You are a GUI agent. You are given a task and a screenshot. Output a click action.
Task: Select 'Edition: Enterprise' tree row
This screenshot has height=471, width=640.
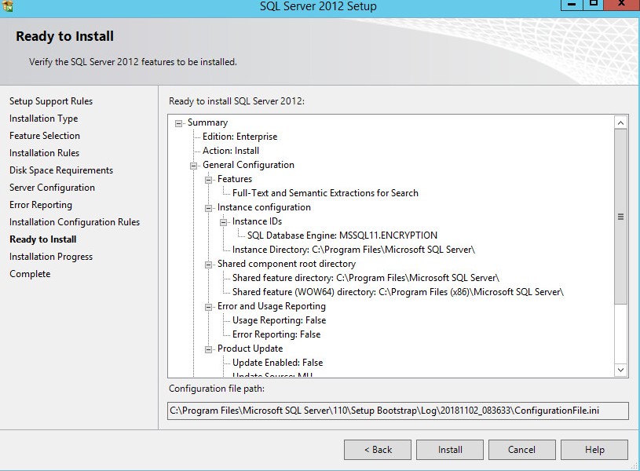click(x=240, y=137)
